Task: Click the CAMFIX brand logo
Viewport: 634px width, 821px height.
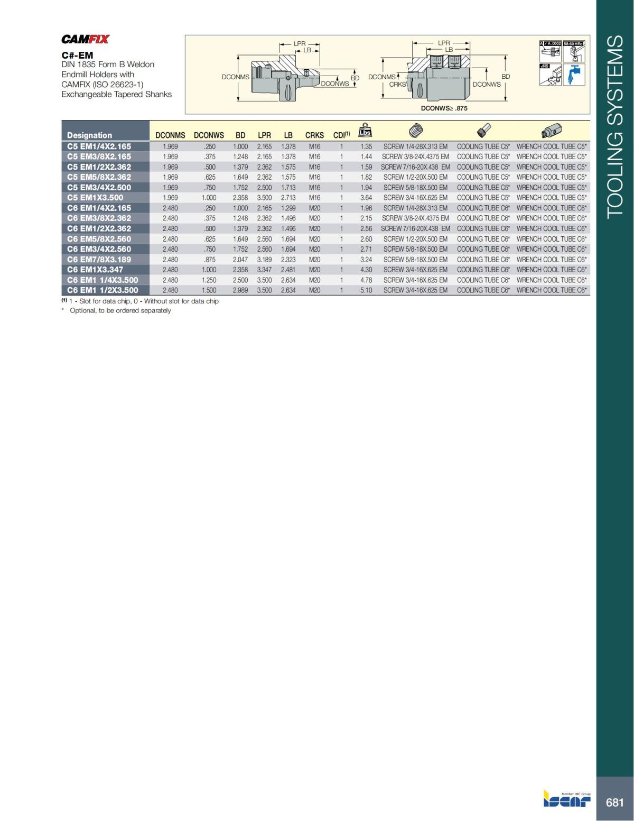Action: point(86,38)
